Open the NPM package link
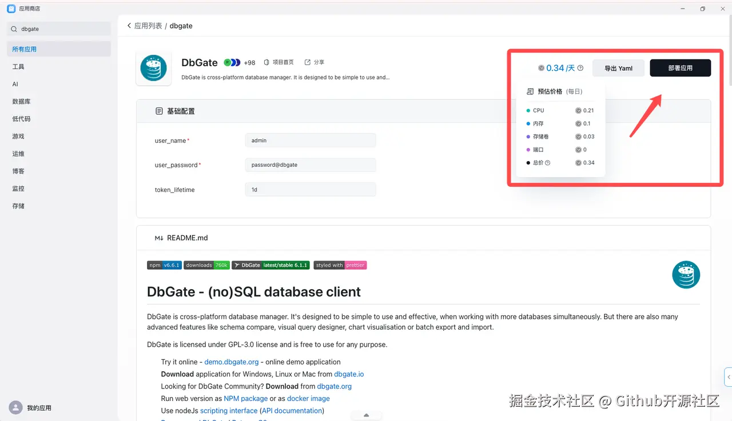The width and height of the screenshot is (732, 421). [246, 399]
